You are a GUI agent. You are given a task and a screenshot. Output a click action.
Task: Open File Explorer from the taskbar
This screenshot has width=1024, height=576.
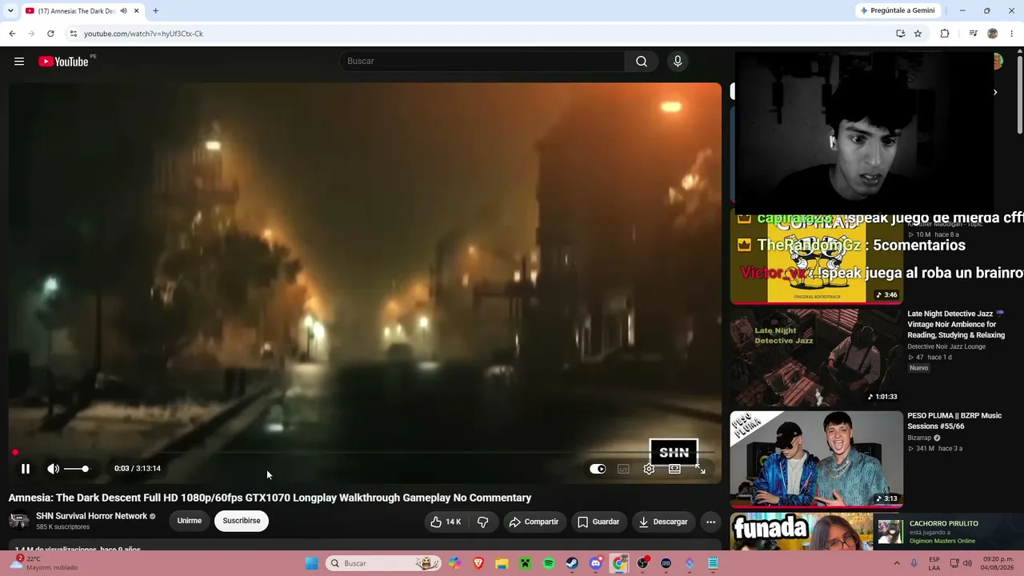click(x=502, y=563)
